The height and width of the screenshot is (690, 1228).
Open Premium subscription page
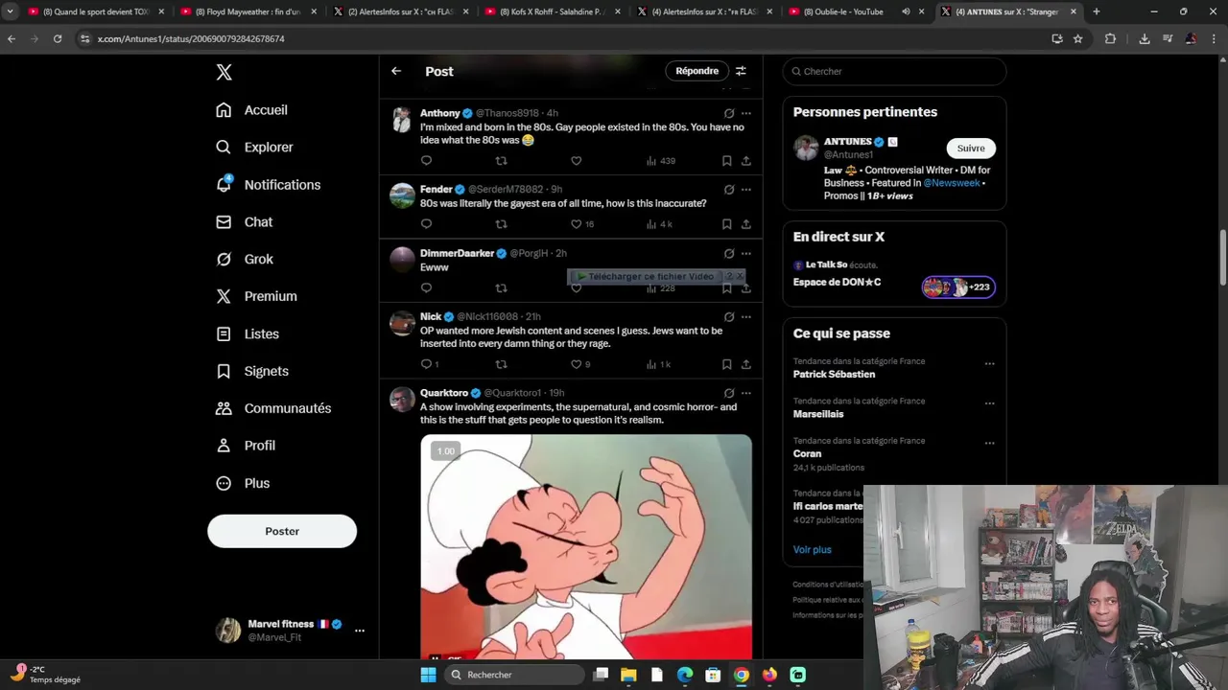coord(257,297)
